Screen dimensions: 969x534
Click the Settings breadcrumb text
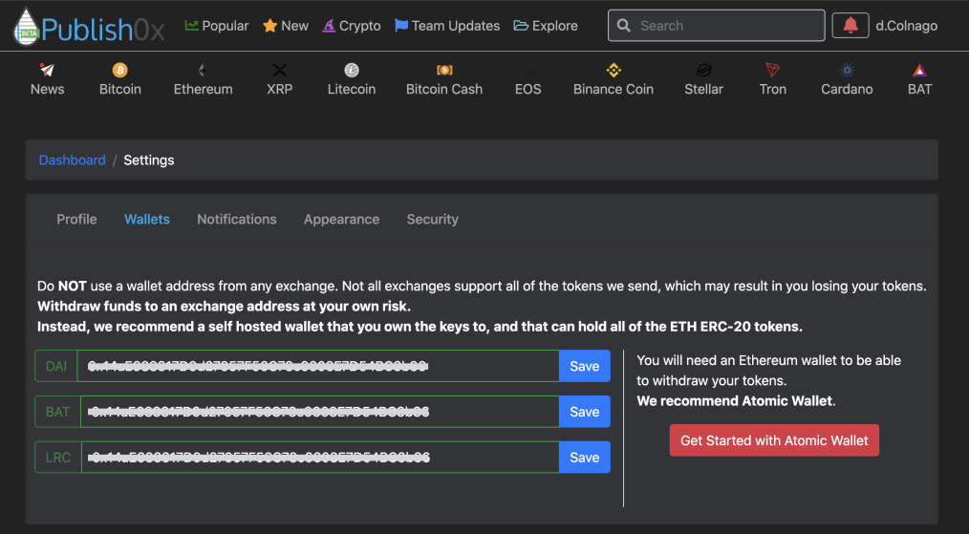(149, 160)
